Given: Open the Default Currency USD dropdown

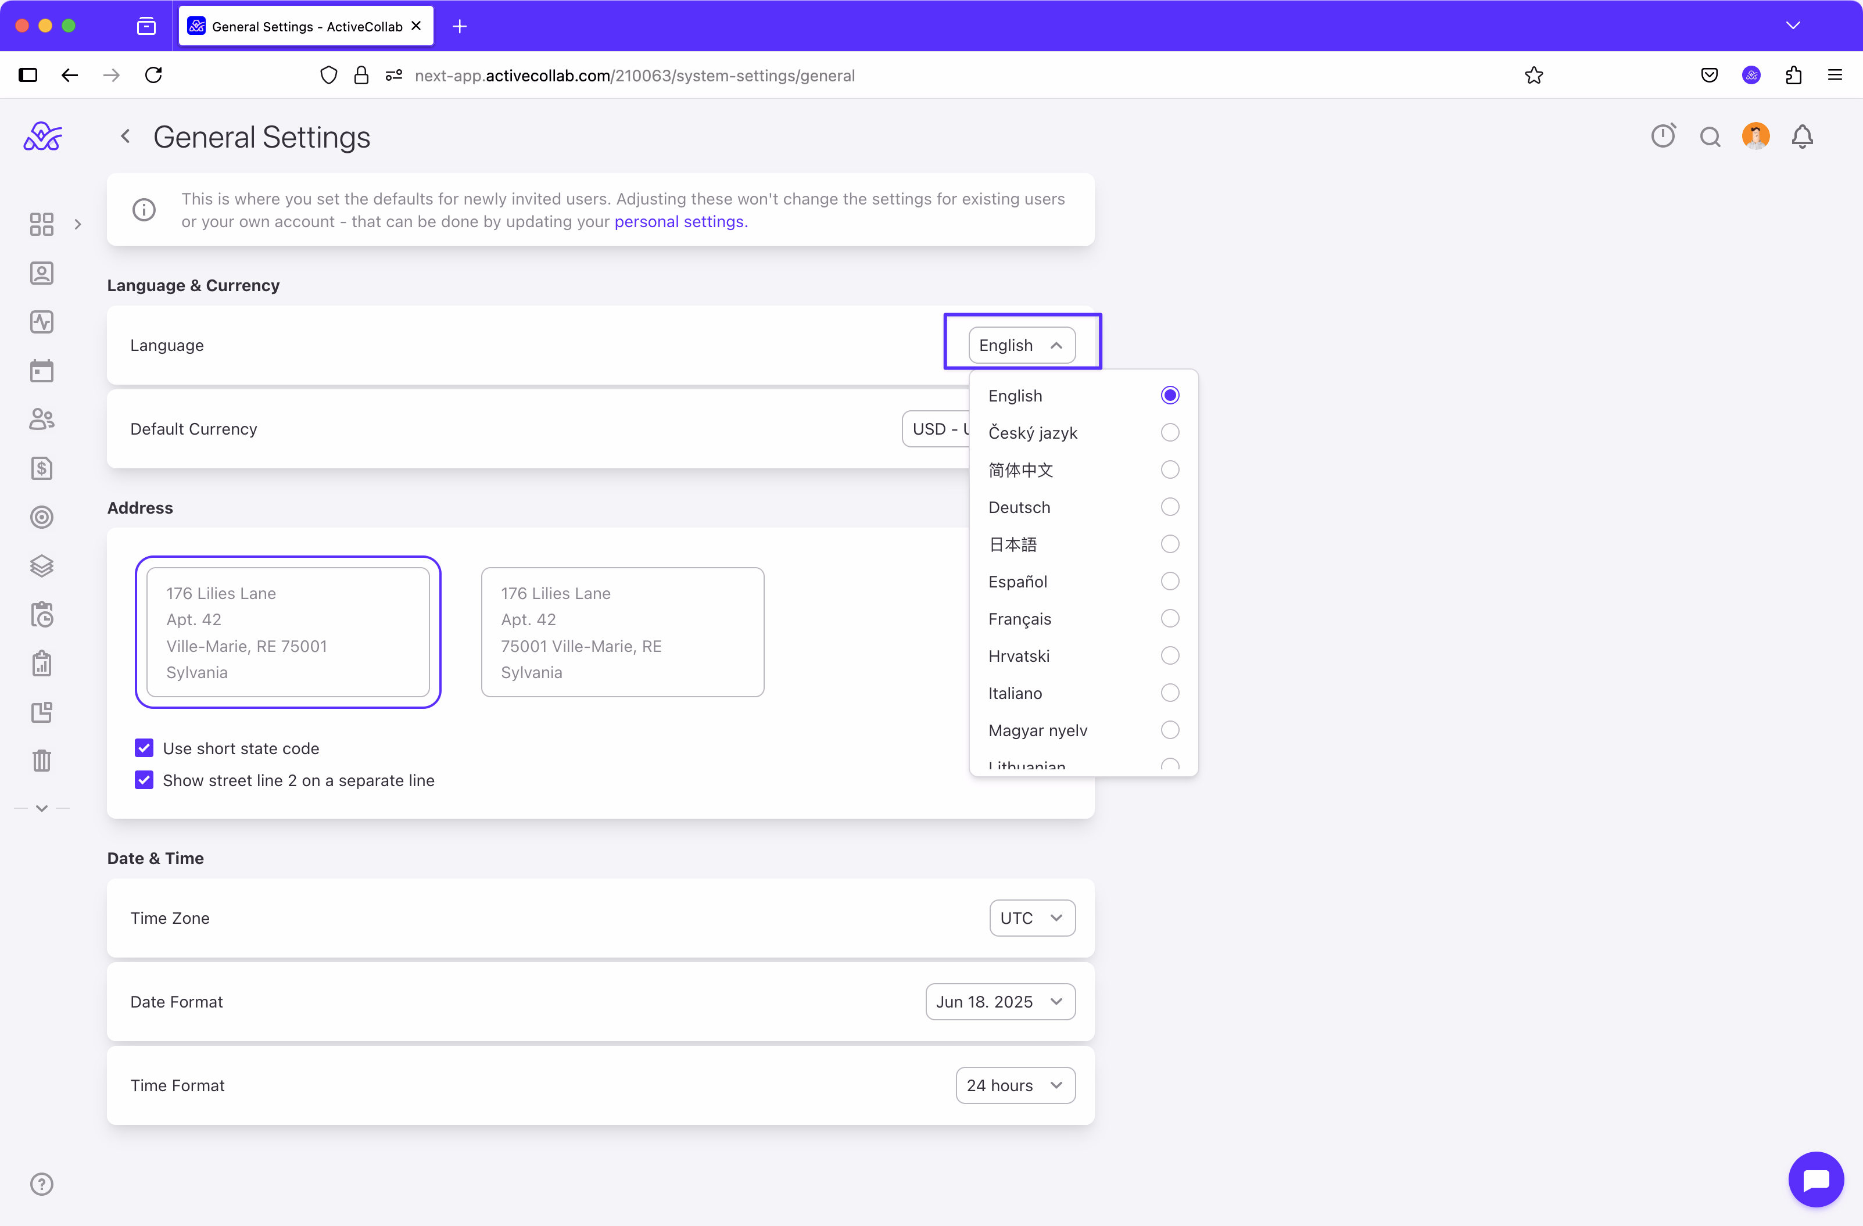Looking at the screenshot, I should click(936, 429).
